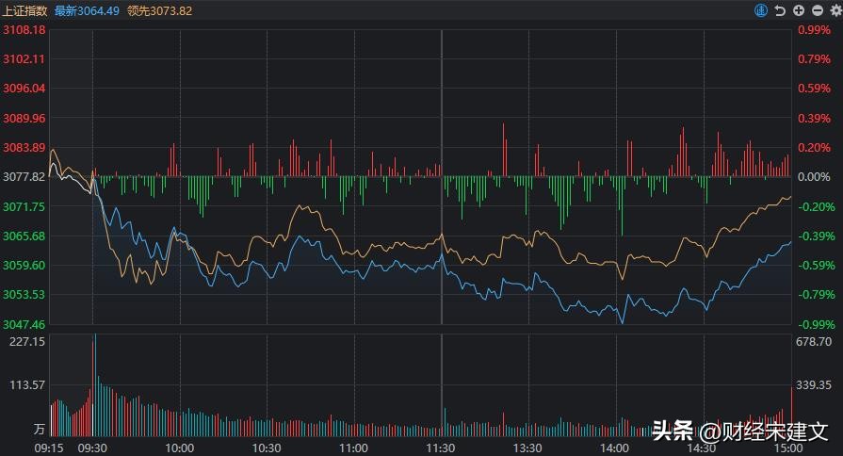843x456 pixels.
Task: Click the 10:00 time axis label
Action: click(179, 448)
